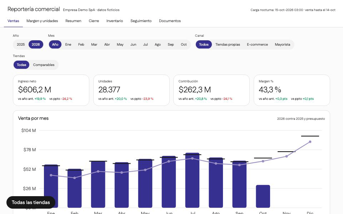Image resolution: width=343 pixels, height=214 pixels.
Task: Open the Seguimiento tab
Action: (x=141, y=21)
